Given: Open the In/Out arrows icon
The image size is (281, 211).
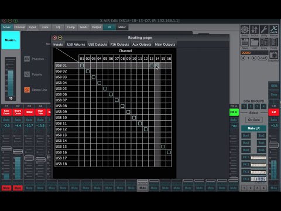Looking at the screenshot, I should tap(255, 30).
